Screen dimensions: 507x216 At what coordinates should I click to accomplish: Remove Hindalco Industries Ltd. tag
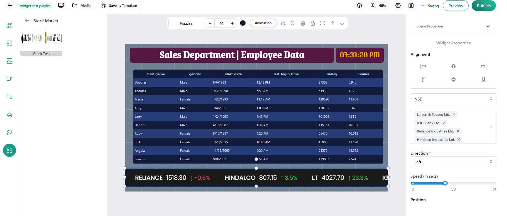click(459, 139)
